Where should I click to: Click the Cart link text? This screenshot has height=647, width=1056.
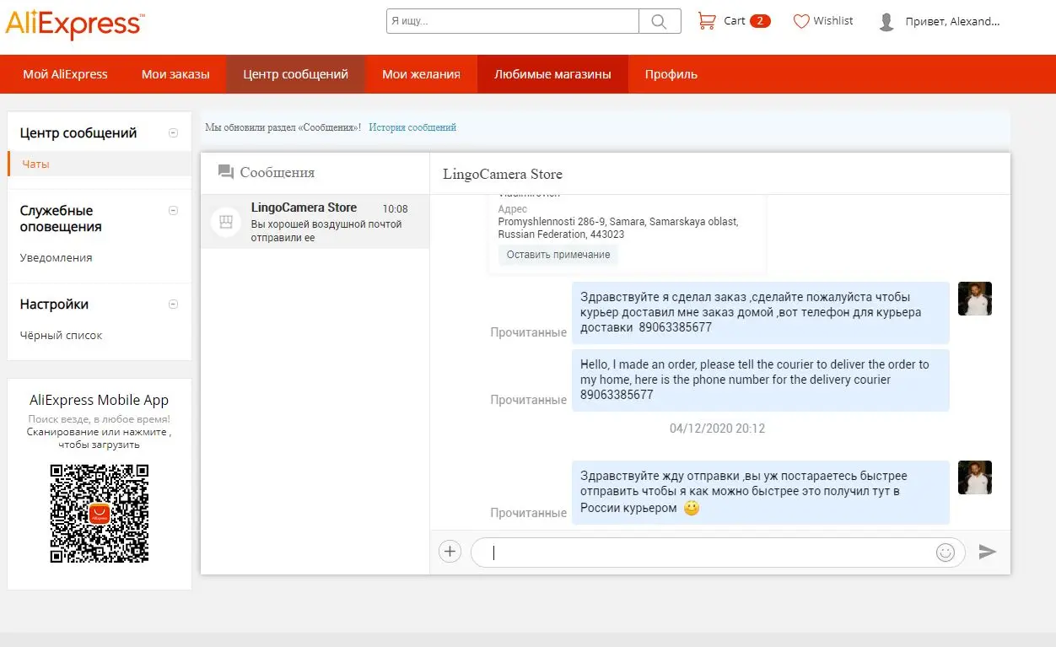735,21
